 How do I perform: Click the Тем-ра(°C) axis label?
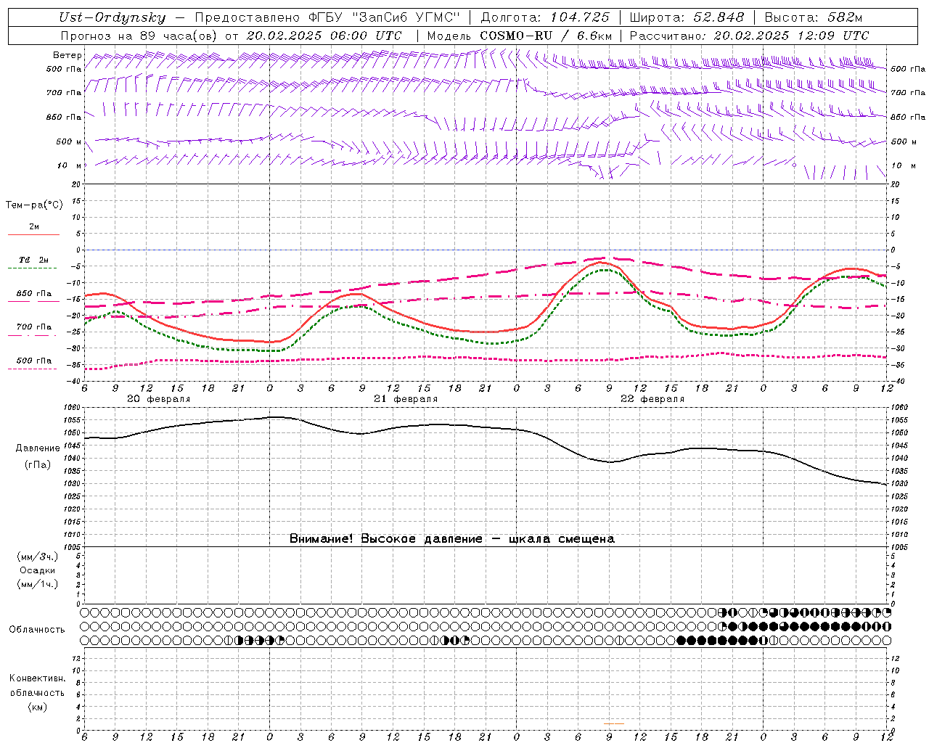coord(34,205)
